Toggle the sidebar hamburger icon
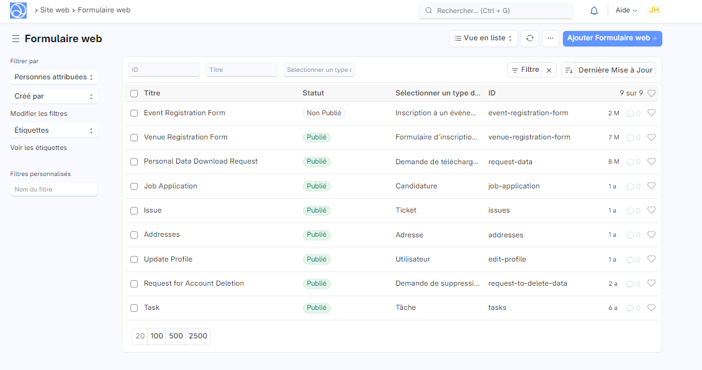This screenshot has height=370, width=702. [16, 39]
